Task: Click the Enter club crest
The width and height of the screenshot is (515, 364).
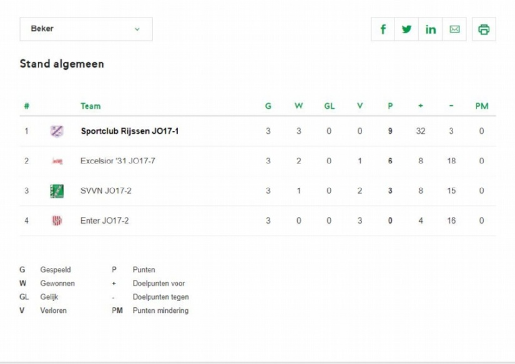Action: pos(57,221)
